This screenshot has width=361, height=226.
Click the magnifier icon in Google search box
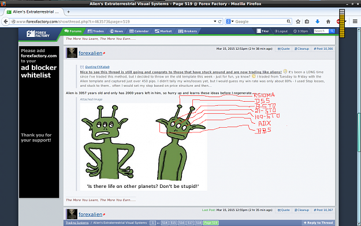[x=288, y=21]
